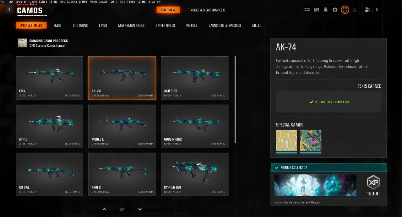Click the 15/15 Earned text in details panel

370,86
